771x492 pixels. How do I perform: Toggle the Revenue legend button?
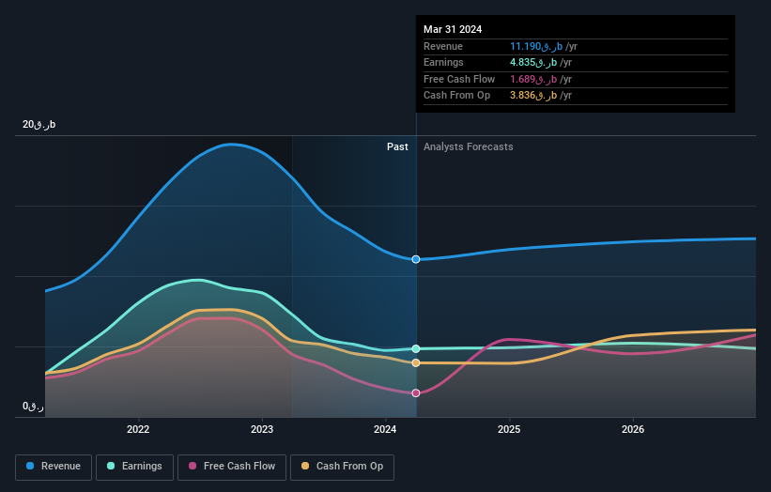54,467
